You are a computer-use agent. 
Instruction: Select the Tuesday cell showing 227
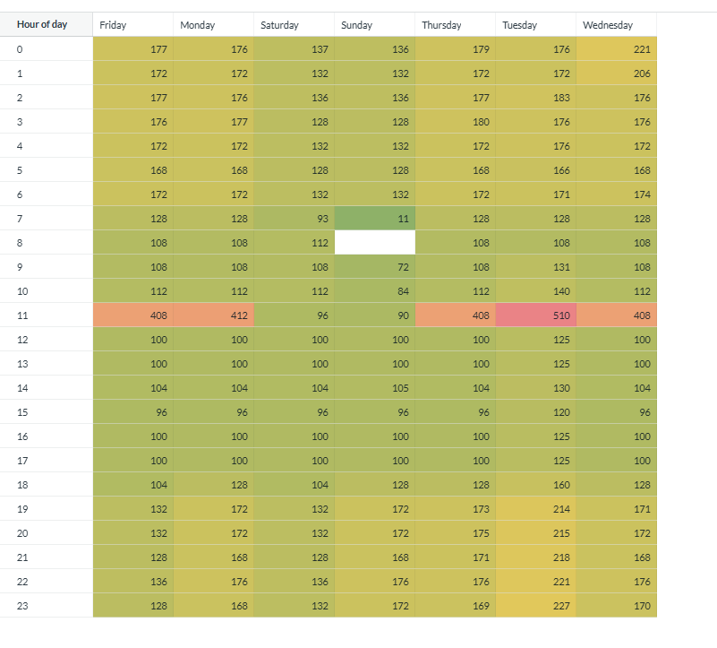click(x=535, y=606)
